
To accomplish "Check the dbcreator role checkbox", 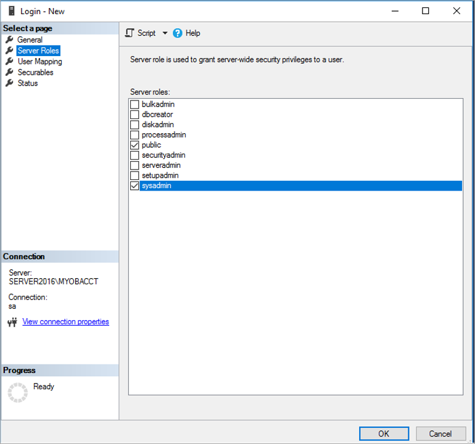I will [134, 115].
